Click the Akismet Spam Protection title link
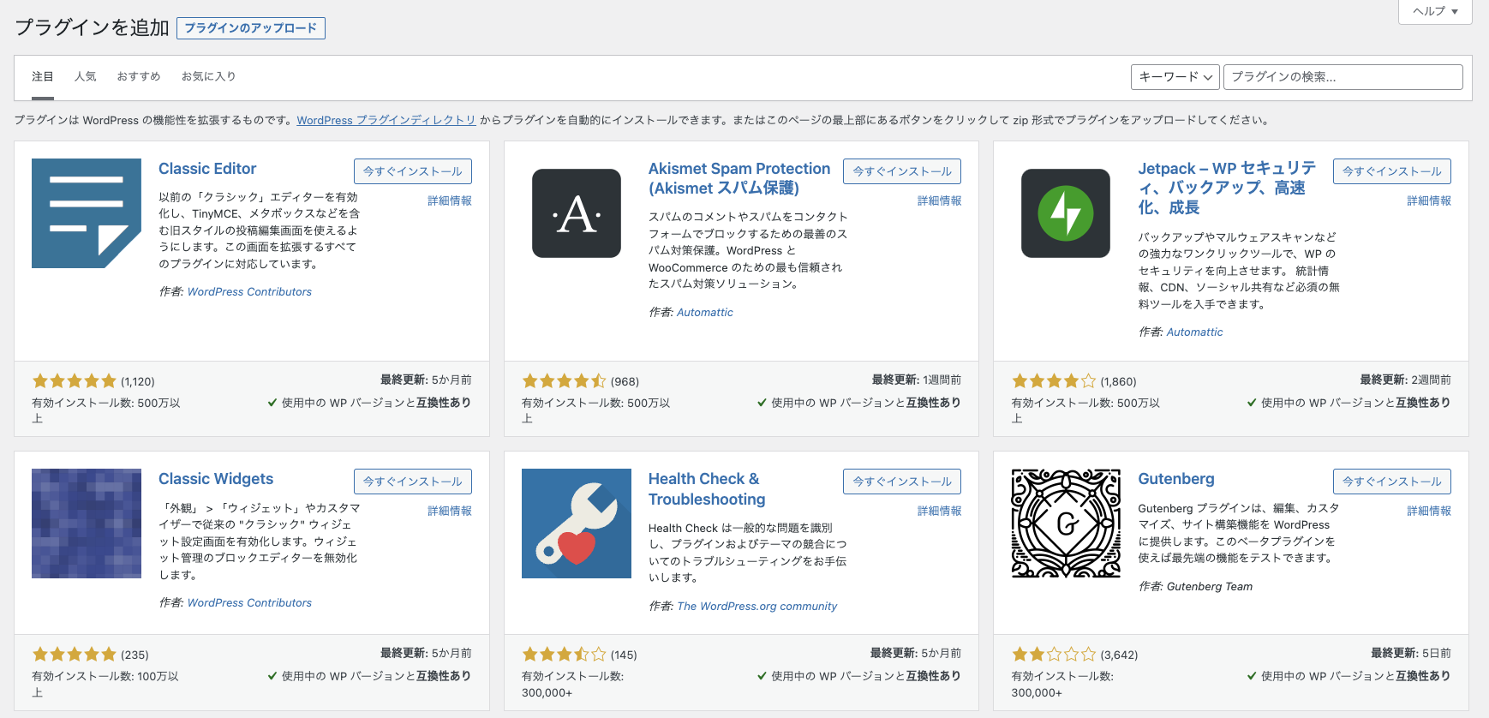Viewport: 1489px width, 718px height. [x=739, y=178]
